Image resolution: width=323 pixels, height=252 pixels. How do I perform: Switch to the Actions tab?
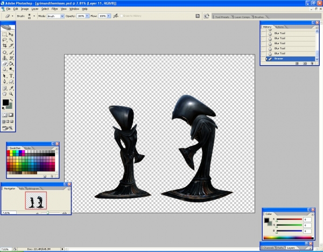click(279, 27)
